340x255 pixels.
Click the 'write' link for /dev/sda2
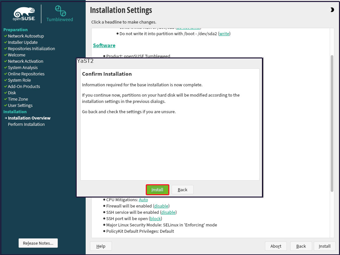coord(224,34)
